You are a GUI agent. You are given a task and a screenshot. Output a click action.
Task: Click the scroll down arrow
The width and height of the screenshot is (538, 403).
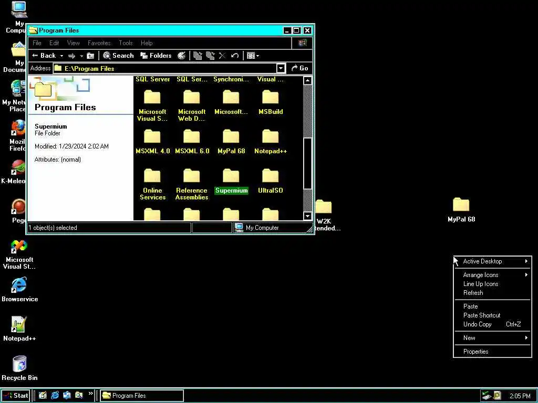(307, 216)
